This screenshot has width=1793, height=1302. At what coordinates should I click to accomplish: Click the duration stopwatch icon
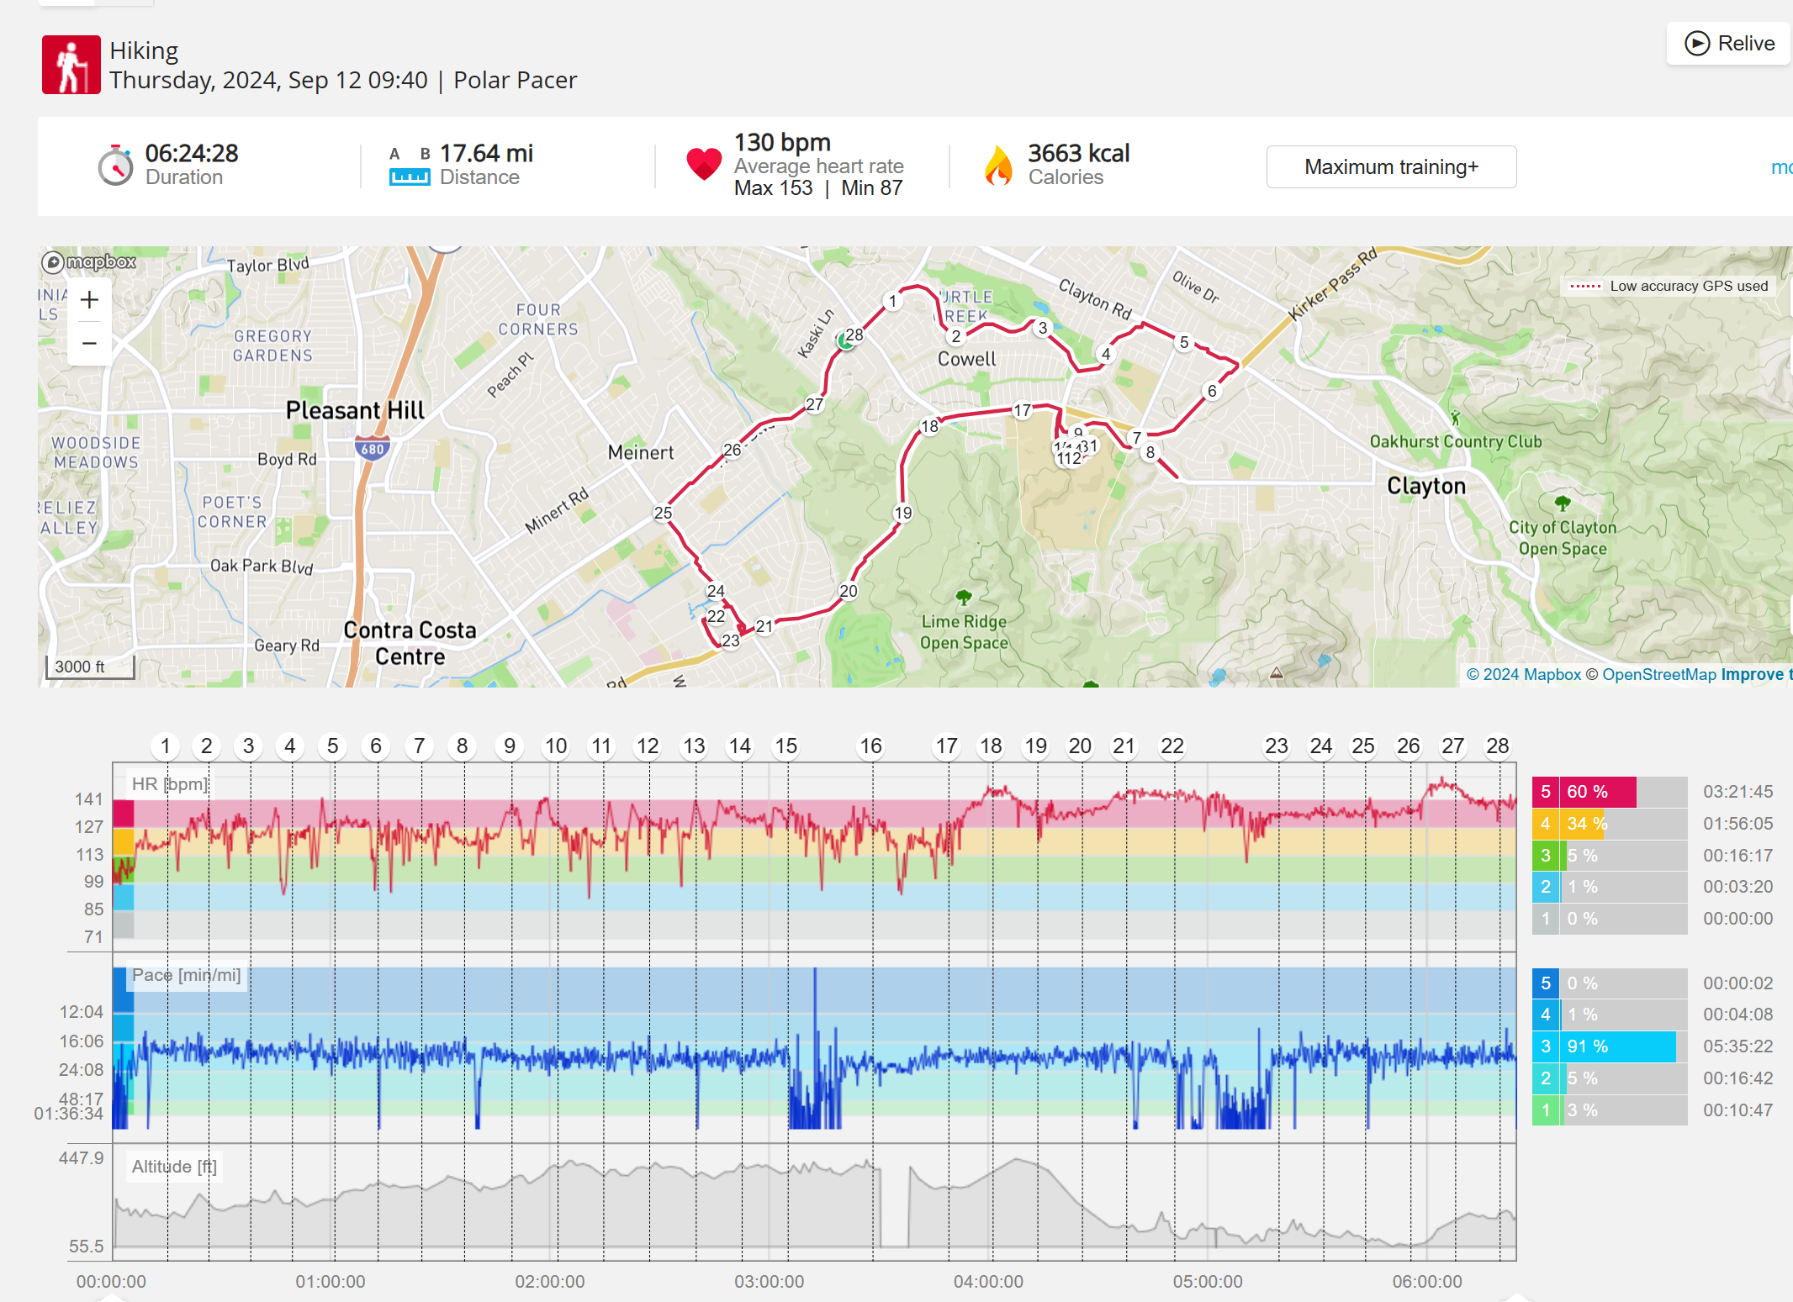pos(115,166)
